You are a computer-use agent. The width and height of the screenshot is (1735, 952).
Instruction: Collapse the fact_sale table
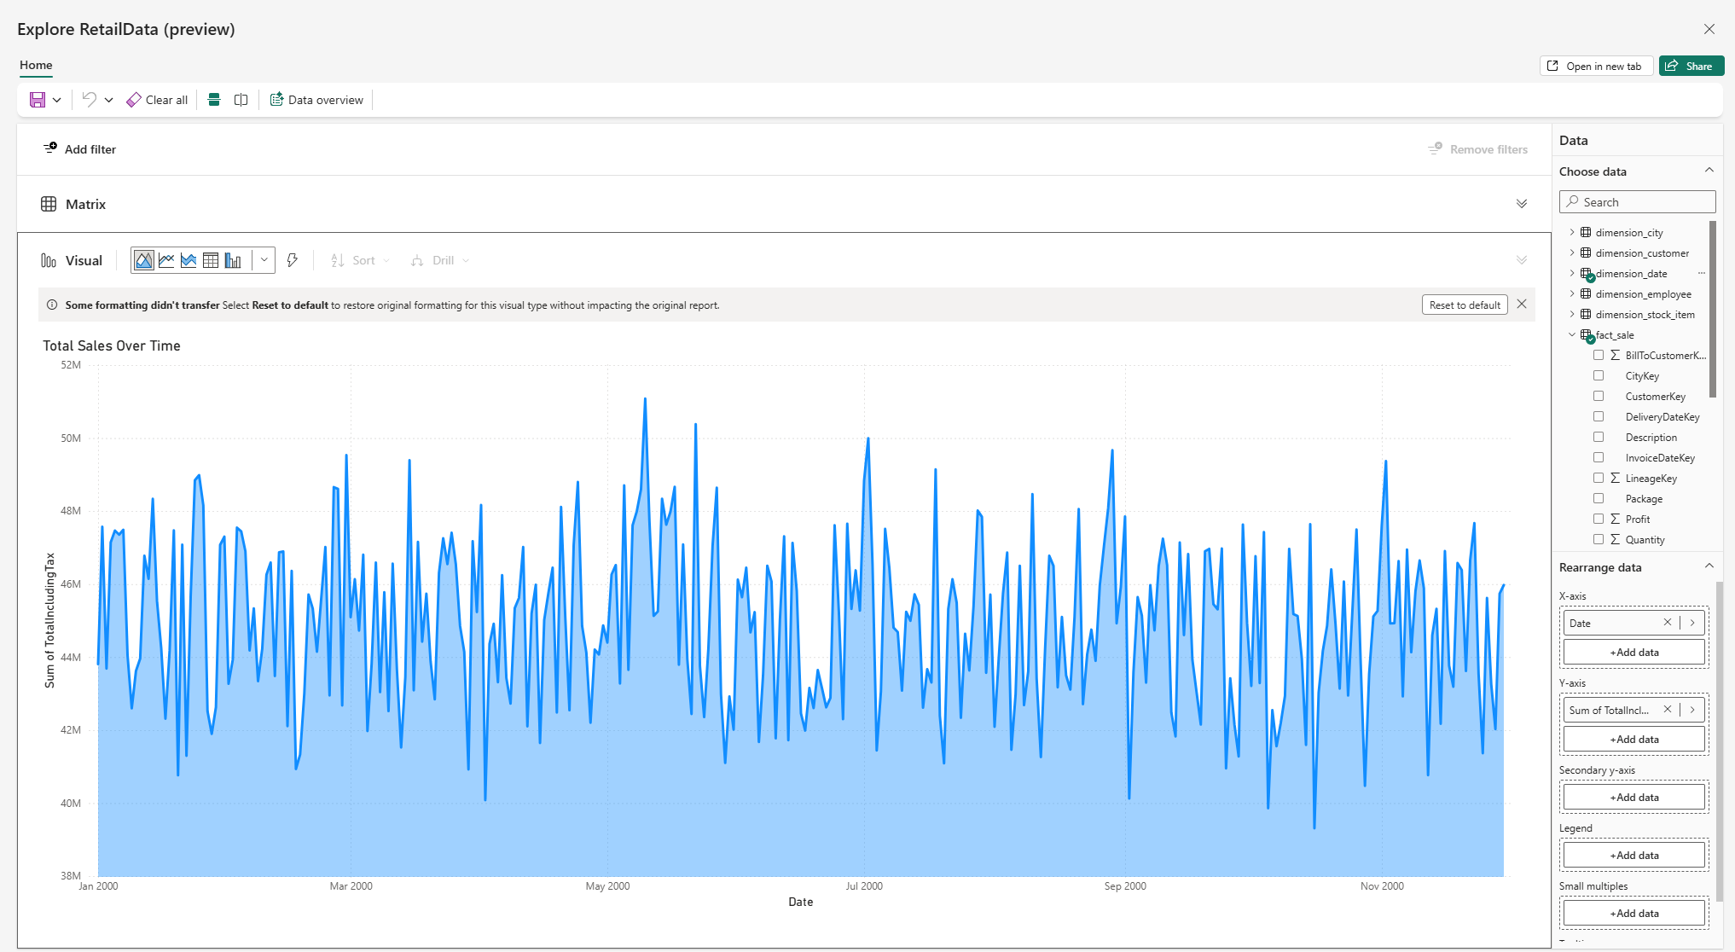click(1572, 334)
